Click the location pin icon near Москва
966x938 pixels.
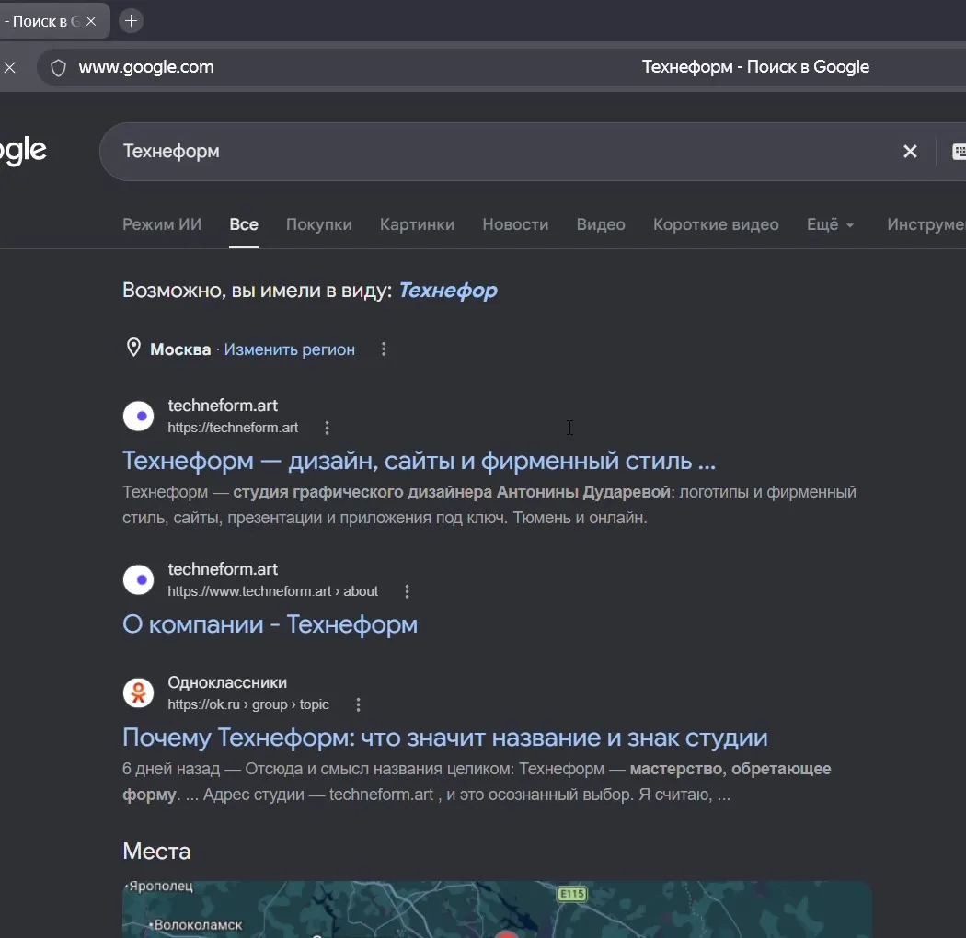(133, 348)
